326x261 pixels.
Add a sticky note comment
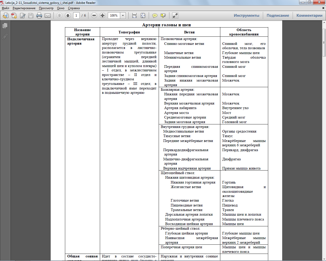[155, 16]
